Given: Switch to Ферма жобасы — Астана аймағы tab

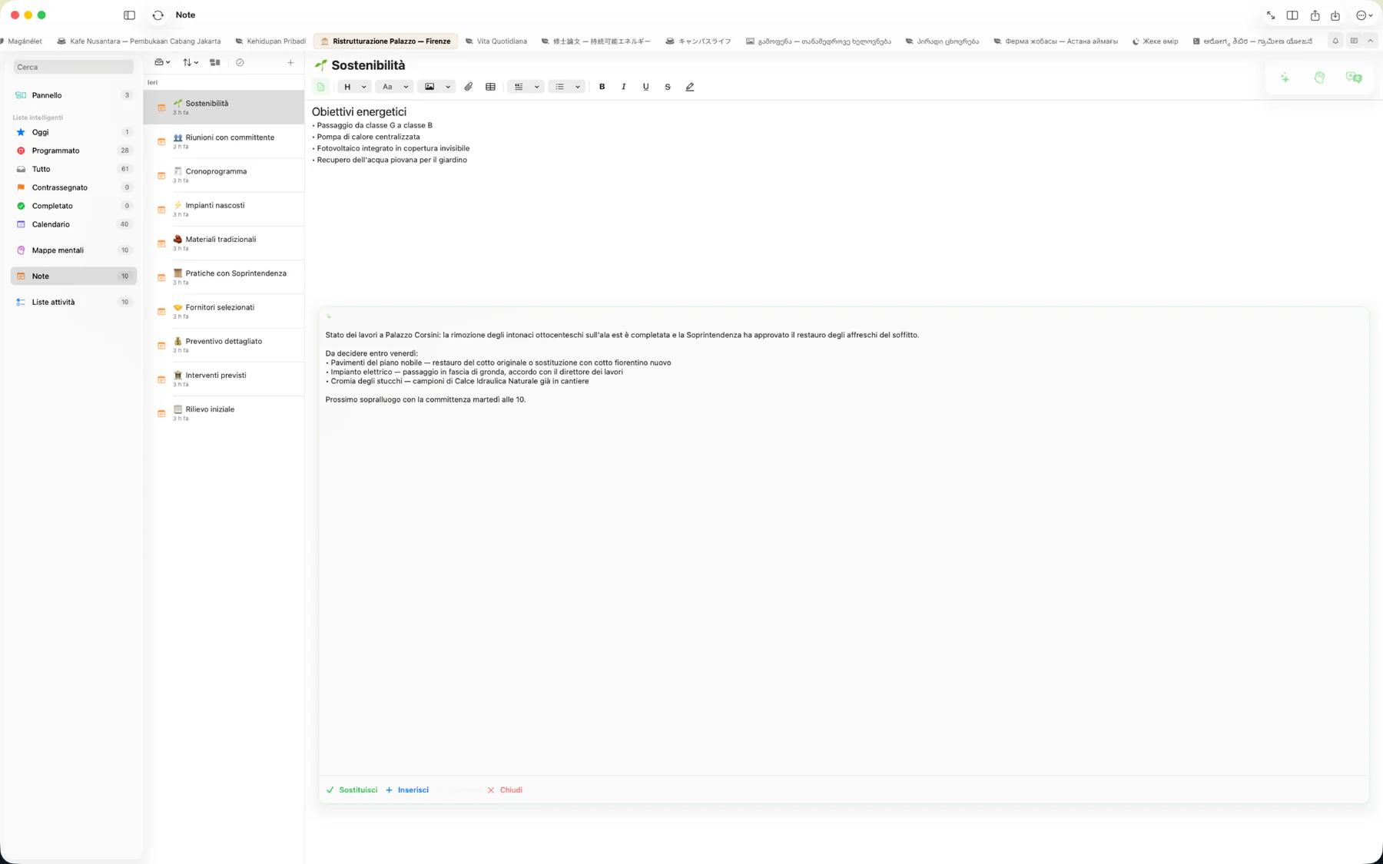Looking at the screenshot, I should point(1056,41).
